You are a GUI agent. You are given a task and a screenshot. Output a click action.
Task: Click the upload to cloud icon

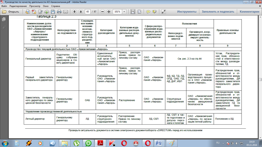pyautogui.click(x=46, y=12)
